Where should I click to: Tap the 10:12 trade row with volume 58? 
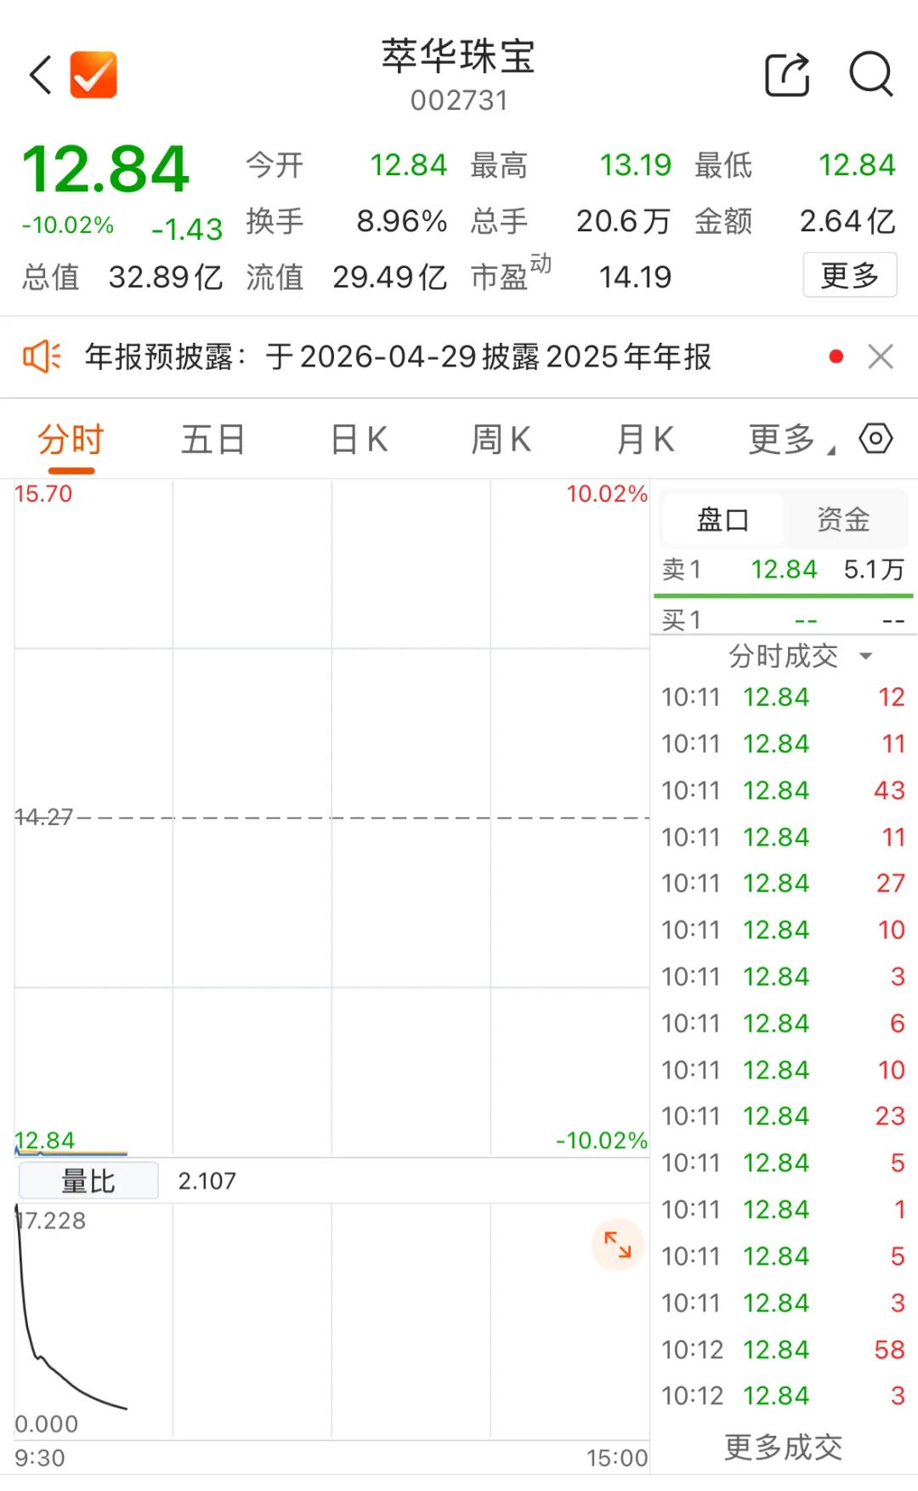[x=784, y=1349]
